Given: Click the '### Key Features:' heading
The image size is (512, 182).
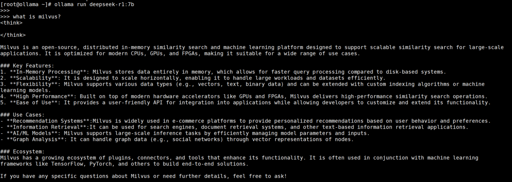Looking at the screenshot, I should (x=27, y=66).
